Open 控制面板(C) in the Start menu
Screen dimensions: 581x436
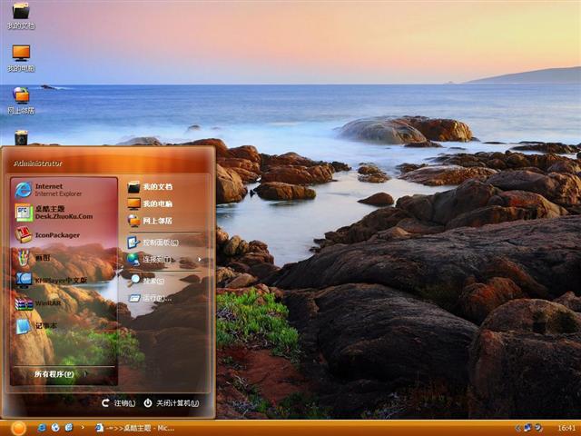click(x=159, y=243)
